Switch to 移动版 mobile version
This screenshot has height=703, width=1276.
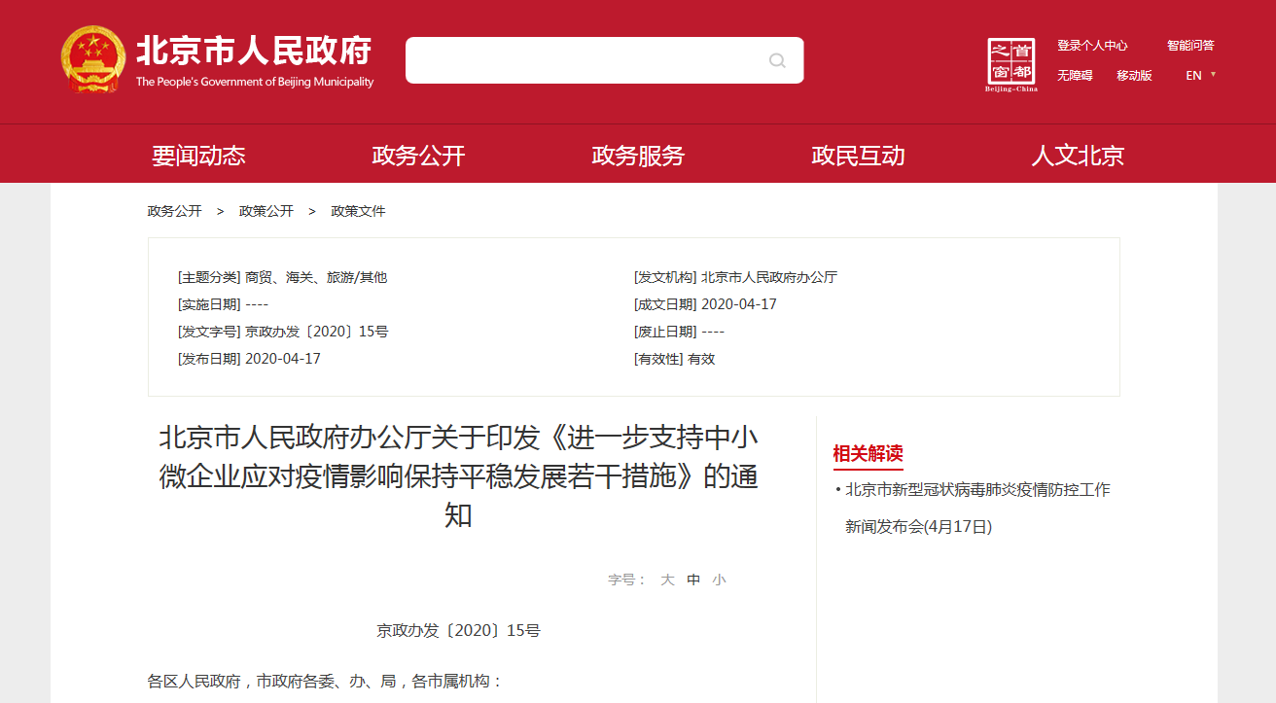pyautogui.click(x=1134, y=76)
